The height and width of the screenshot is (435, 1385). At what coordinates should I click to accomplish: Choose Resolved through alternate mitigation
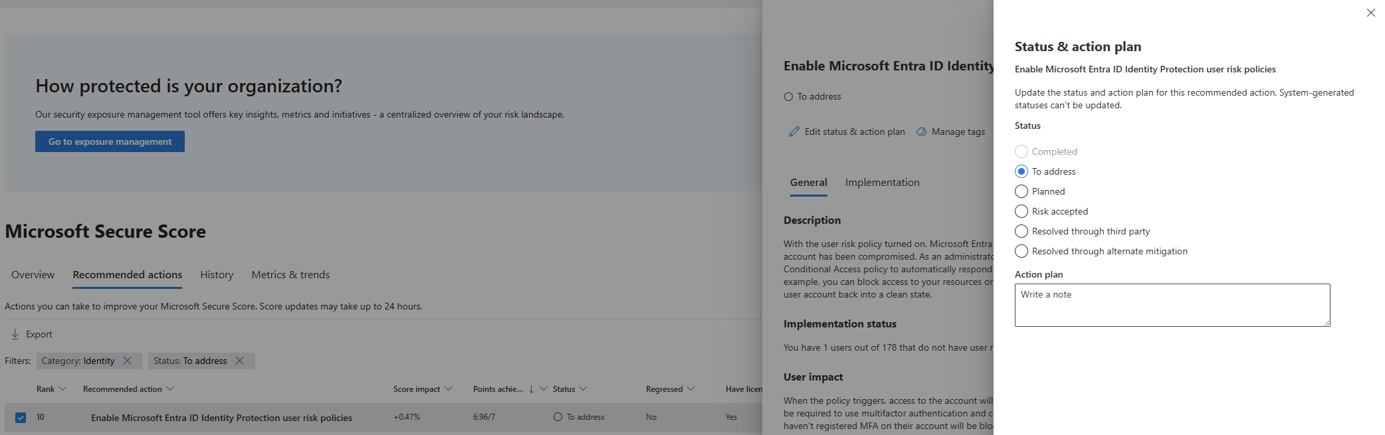click(x=1021, y=251)
